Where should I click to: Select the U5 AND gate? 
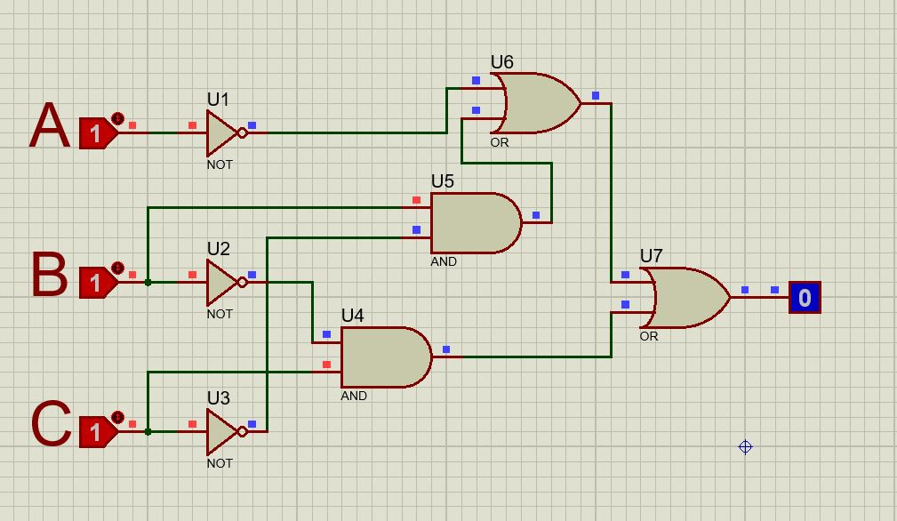point(476,223)
